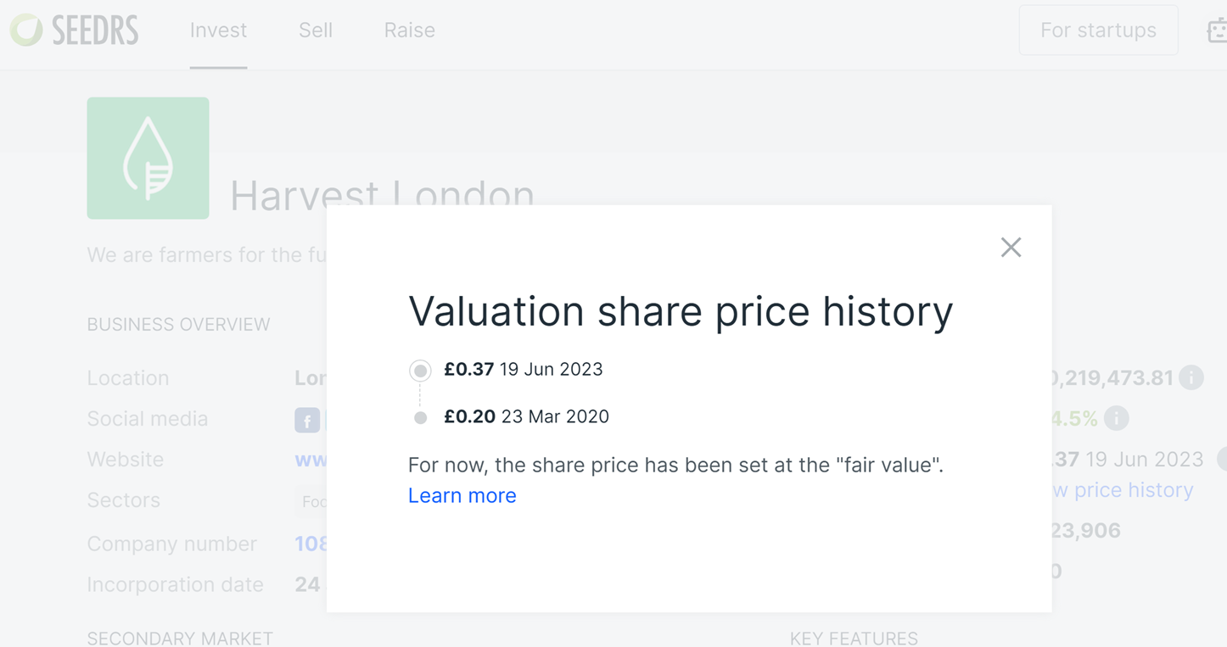The height and width of the screenshot is (647, 1227).
Task: Close the valuation share price history dialog
Action: tap(1011, 248)
